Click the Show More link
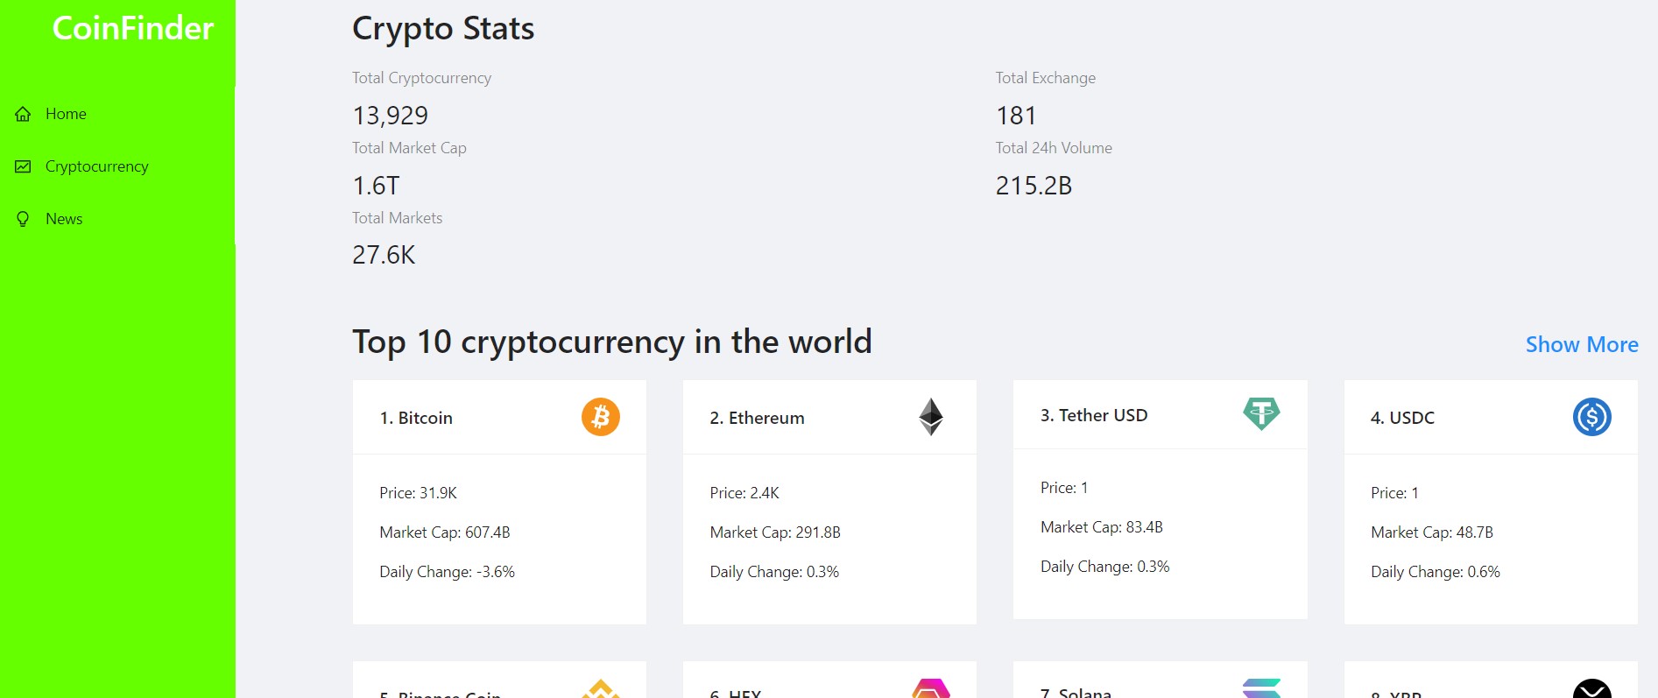This screenshot has width=1658, height=698. pyautogui.click(x=1581, y=344)
